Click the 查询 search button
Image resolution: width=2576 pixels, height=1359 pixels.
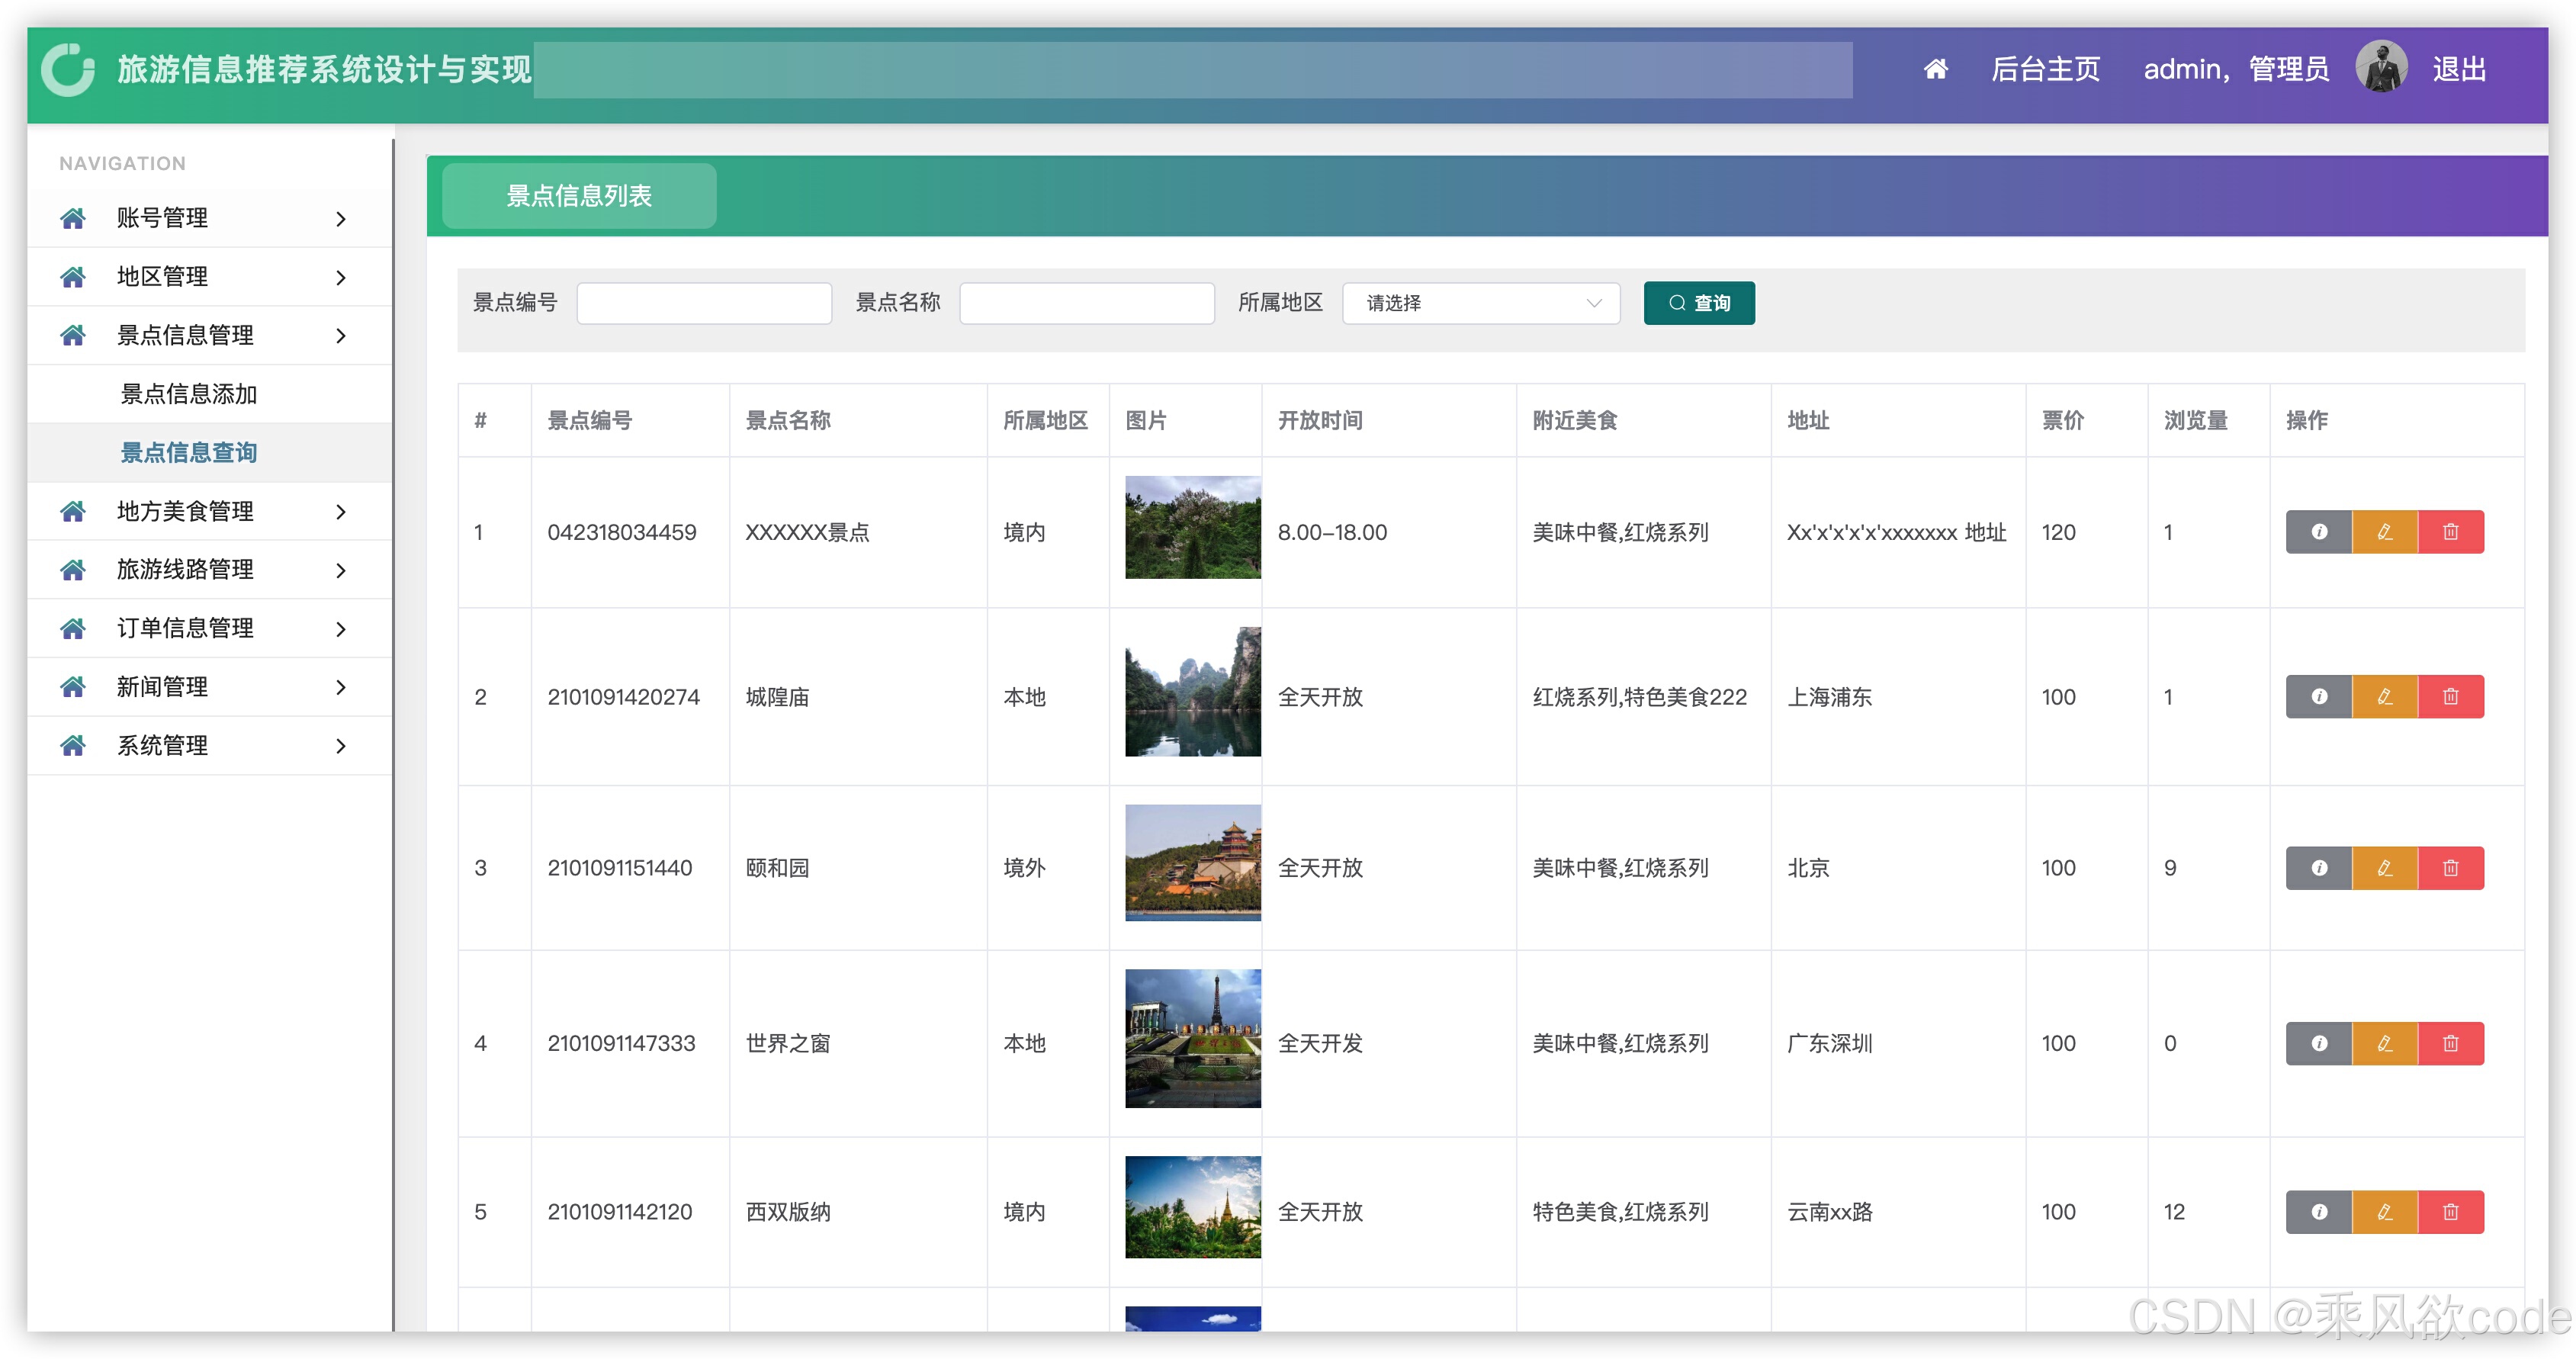point(1698,303)
